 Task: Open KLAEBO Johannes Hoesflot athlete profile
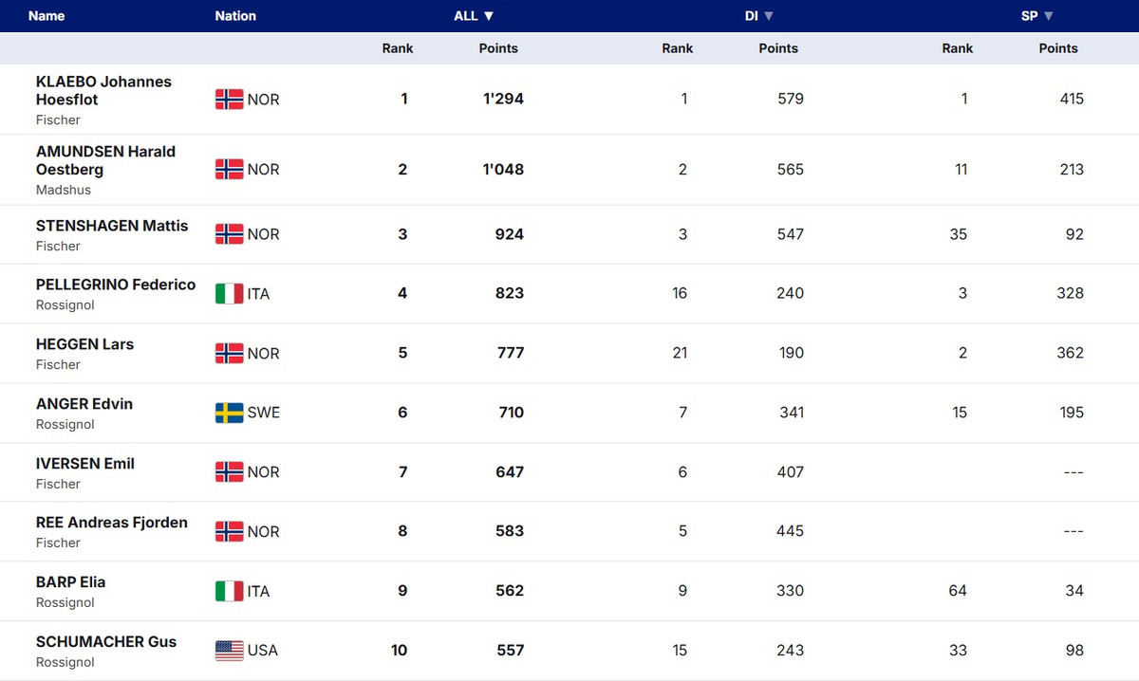[x=103, y=90]
